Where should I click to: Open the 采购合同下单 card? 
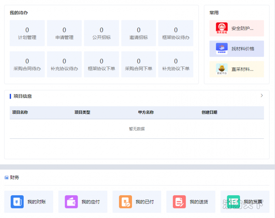pos(139,64)
